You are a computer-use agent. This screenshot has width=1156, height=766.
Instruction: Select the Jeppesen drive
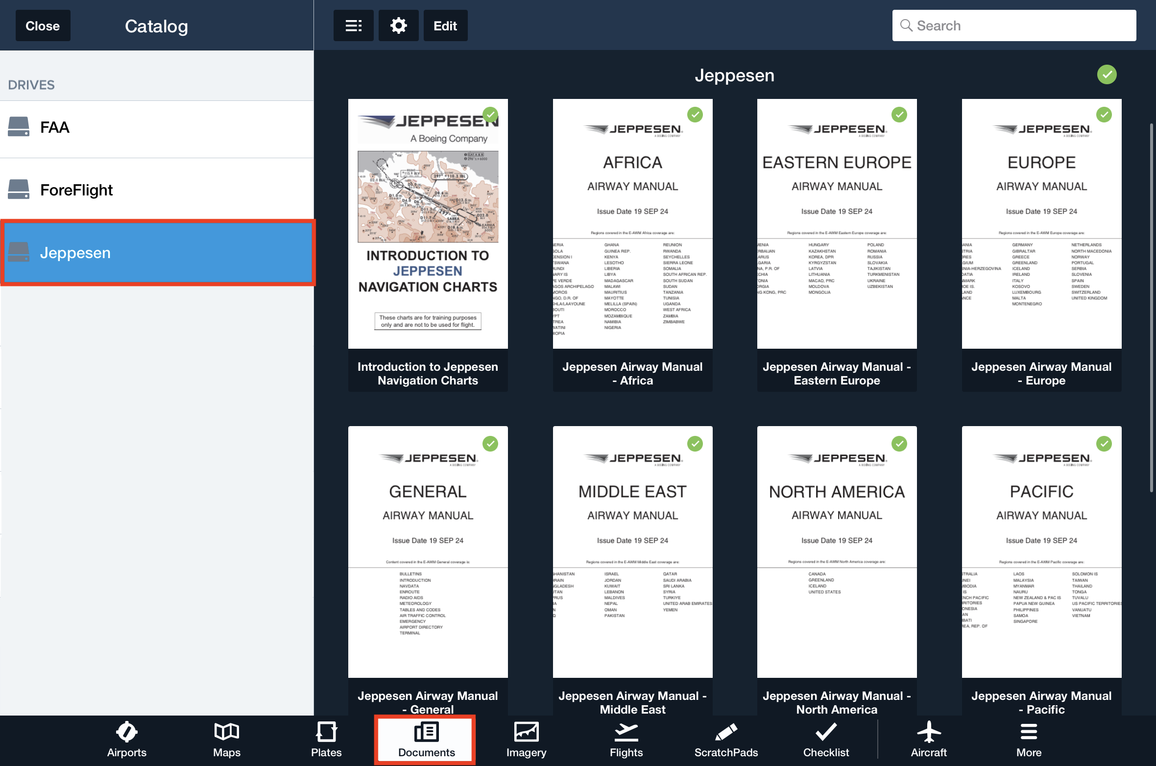(157, 253)
